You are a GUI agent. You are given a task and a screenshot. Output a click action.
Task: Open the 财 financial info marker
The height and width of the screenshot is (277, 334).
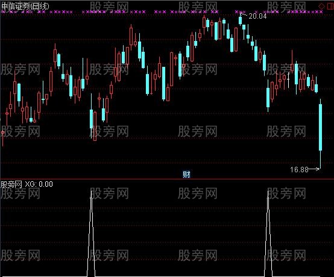click(x=186, y=174)
